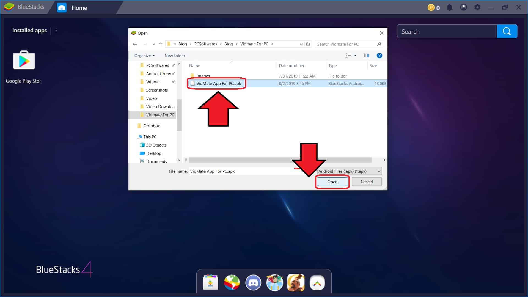Viewport: 528px width, 297px height.
Task: Open the App Center dock icon
Action: click(x=210, y=282)
